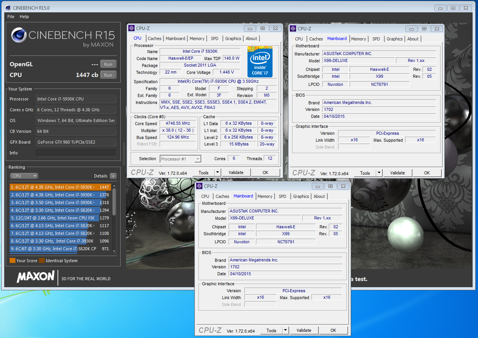Screen dimensions: 478x338
Task: Open Processor #1 selection dropdown
Action: 180,159
